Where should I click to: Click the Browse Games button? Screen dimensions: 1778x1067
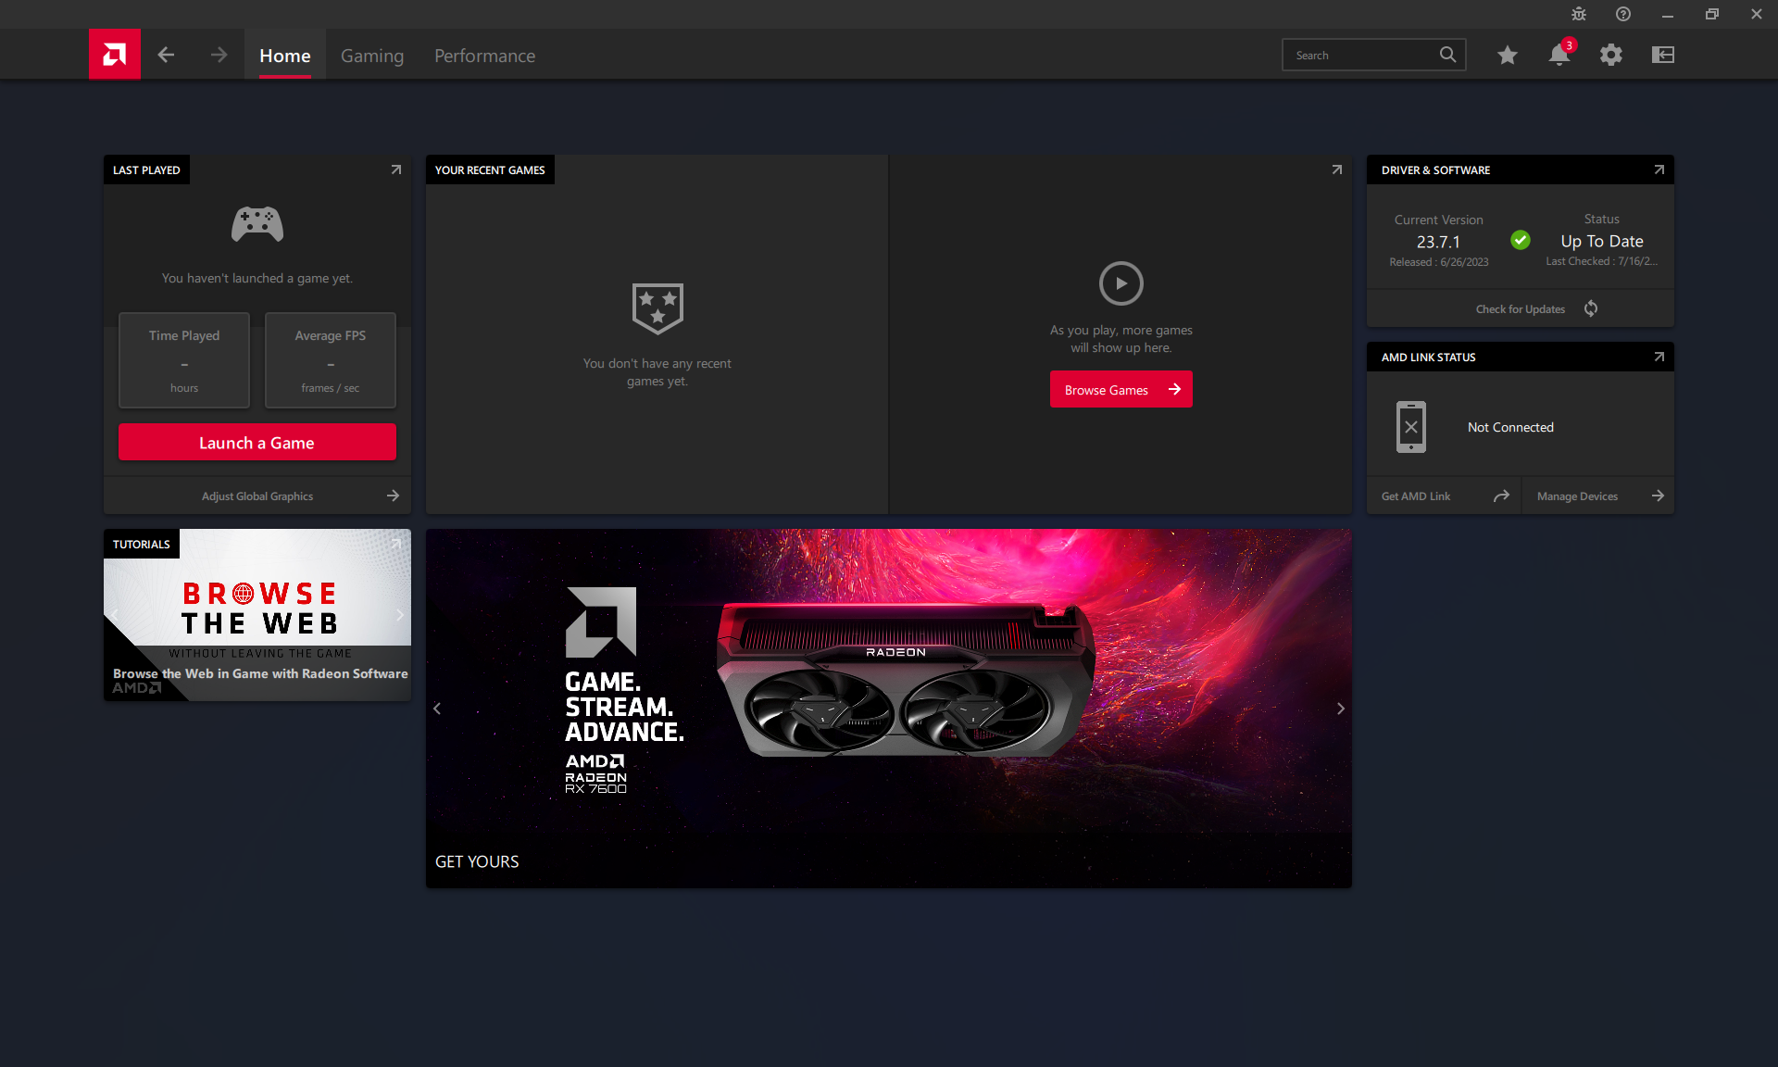pos(1121,389)
